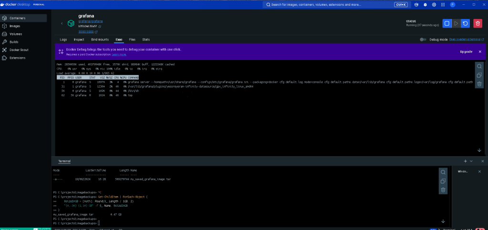The width and height of the screenshot is (488, 230).
Task: Click the greyed-out start play button
Action: pyautogui.click(x=456, y=23)
